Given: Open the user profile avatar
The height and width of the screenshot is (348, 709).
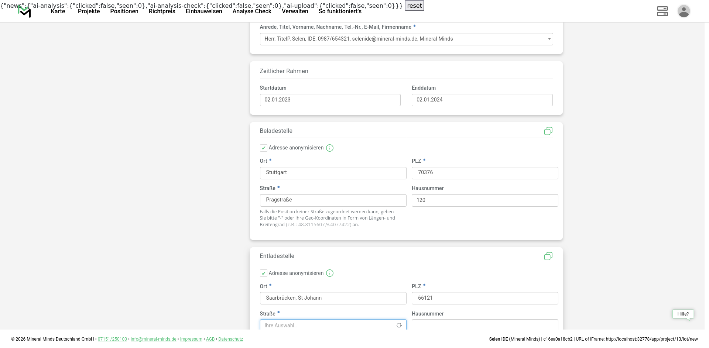Looking at the screenshot, I should 684,11.
